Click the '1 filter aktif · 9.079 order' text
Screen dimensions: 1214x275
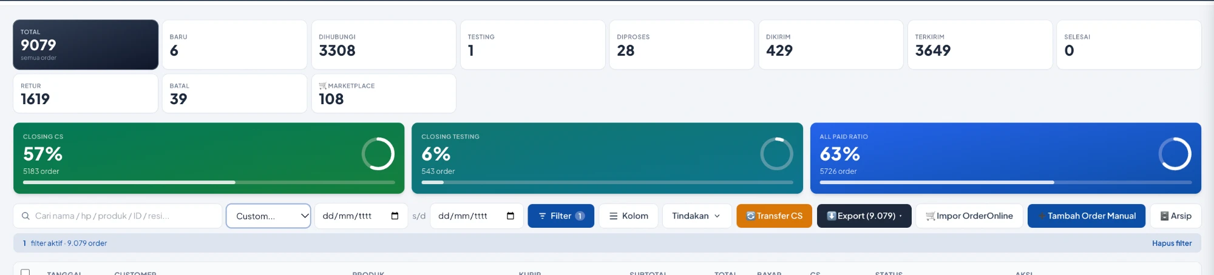point(65,244)
